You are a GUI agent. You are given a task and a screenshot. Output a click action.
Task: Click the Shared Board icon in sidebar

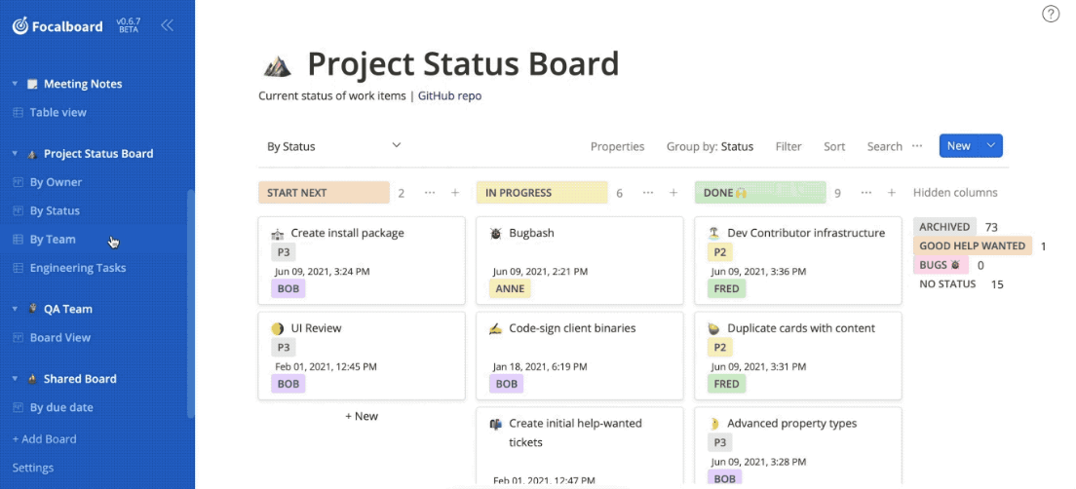click(31, 379)
